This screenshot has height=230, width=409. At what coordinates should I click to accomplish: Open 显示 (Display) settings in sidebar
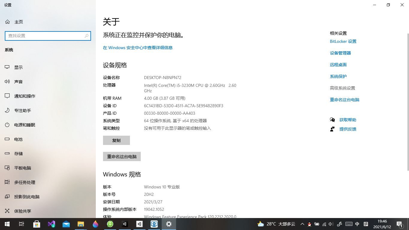18,67
